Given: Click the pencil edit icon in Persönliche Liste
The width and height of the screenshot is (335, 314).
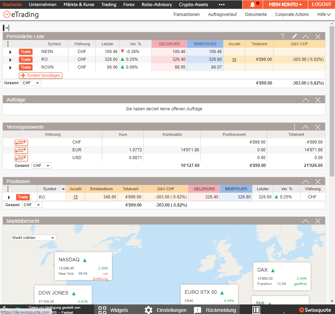Looking at the screenshot, I should coord(294,36).
